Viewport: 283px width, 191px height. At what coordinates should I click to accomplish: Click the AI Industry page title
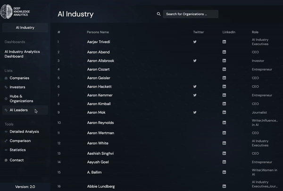(75, 14)
